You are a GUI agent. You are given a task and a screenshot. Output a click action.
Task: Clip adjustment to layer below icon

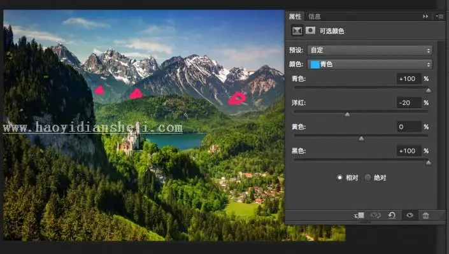[359, 215]
